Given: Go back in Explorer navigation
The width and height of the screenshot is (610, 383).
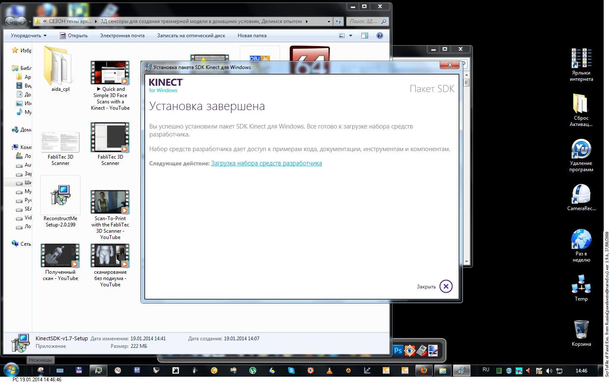Looking at the screenshot, I should [10, 21].
